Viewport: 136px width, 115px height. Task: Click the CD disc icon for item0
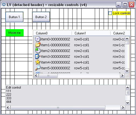38,39
